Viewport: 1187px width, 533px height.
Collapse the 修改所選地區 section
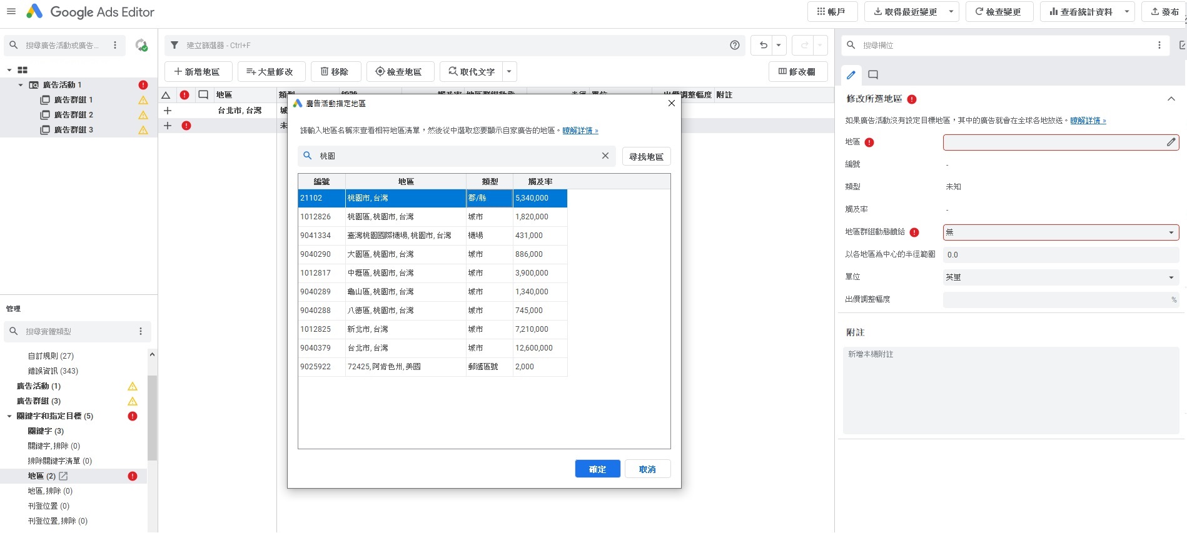(1171, 99)
